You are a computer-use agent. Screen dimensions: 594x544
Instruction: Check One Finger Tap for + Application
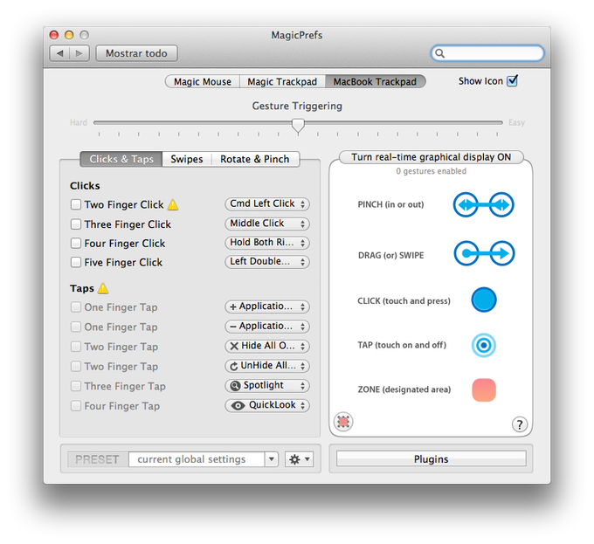(76, 307)
